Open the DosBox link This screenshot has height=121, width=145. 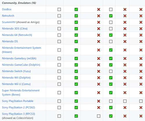(x=7, y=9)
